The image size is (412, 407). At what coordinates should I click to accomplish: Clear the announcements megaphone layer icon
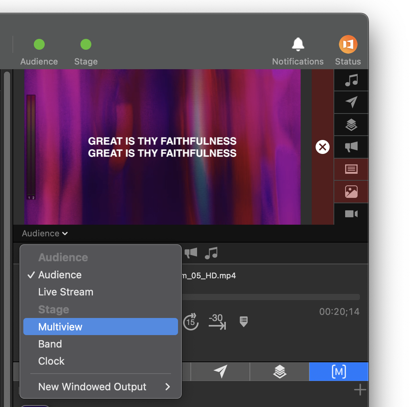coord(351,147)
